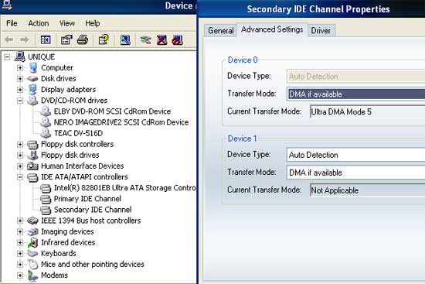This screenshot has width=425, height=284.
Task: Switch to the General tab
Action: point(221,30)
